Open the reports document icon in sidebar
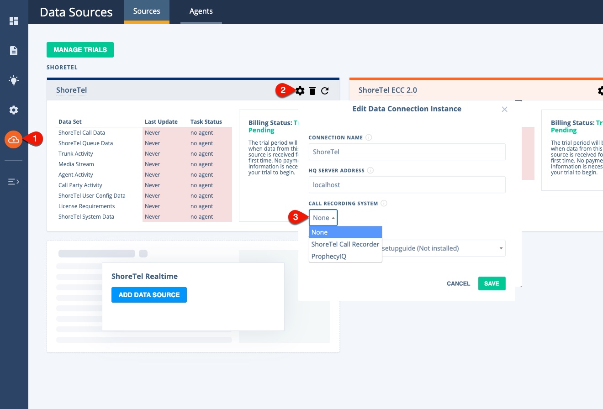This screenshot has height=409, width=603. 14,51
